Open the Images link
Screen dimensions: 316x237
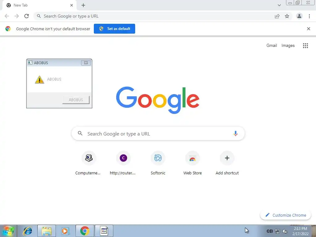[x=288, y=46]
